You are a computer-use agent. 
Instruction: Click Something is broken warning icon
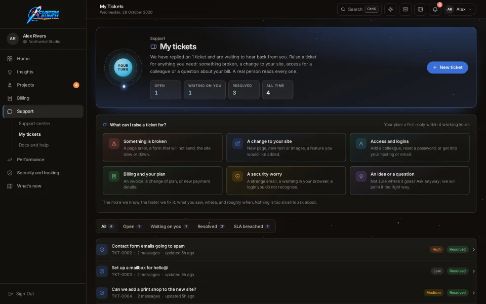coord(114,143)
